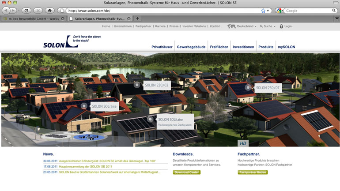Click the page icon beside the URL
The image size is (340, 191).
(62, 11)
